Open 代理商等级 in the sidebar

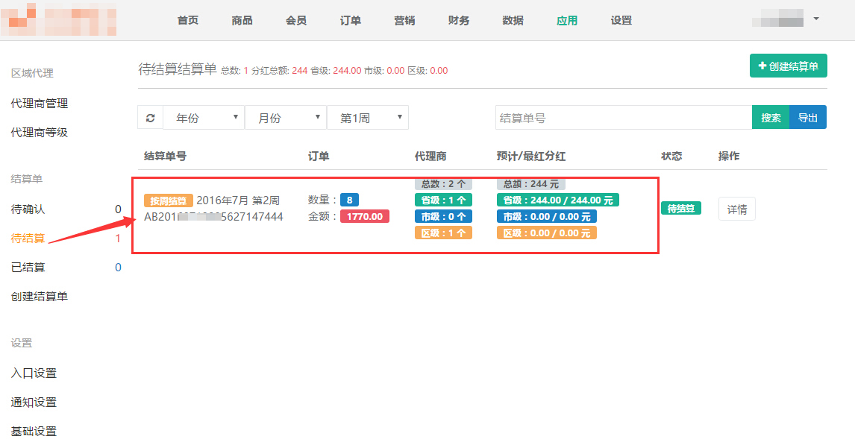pos(40,133)
